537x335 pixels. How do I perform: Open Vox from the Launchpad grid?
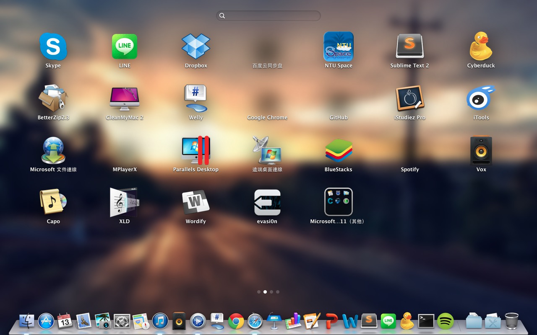481,150
